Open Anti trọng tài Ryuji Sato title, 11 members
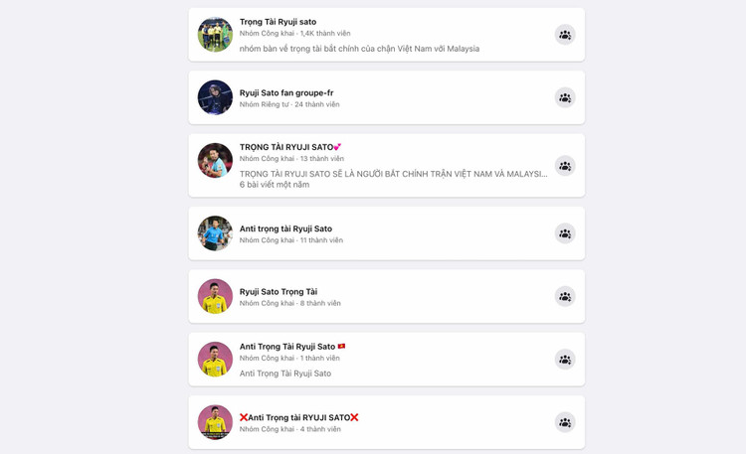 pyautogui.click(x=285, y=228)
